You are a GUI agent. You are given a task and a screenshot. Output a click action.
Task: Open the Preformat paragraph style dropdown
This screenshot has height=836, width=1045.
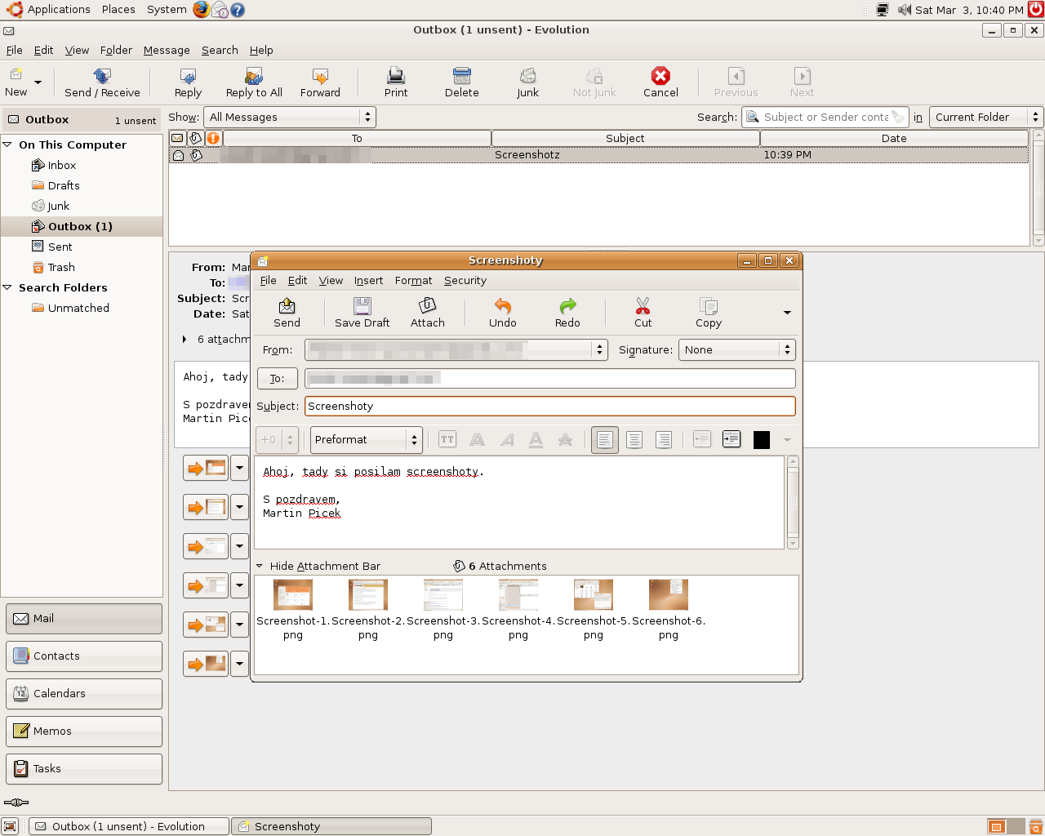pos(367,439)
